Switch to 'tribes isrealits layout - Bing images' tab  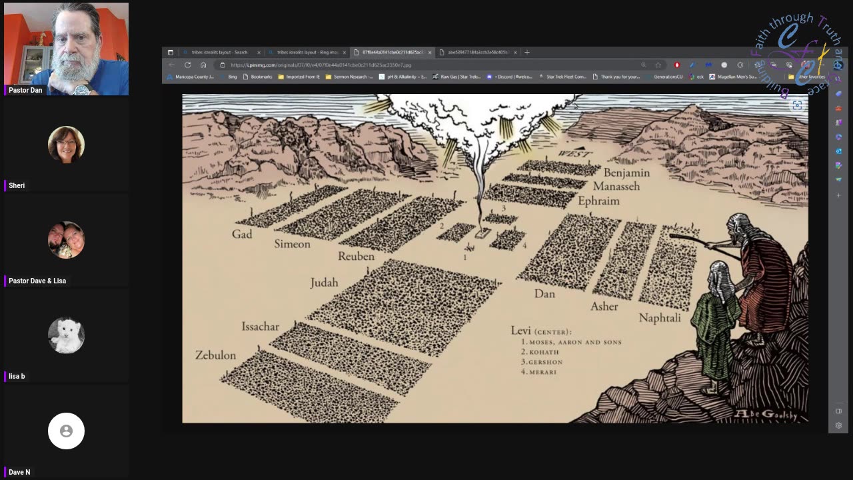(307, 52)
